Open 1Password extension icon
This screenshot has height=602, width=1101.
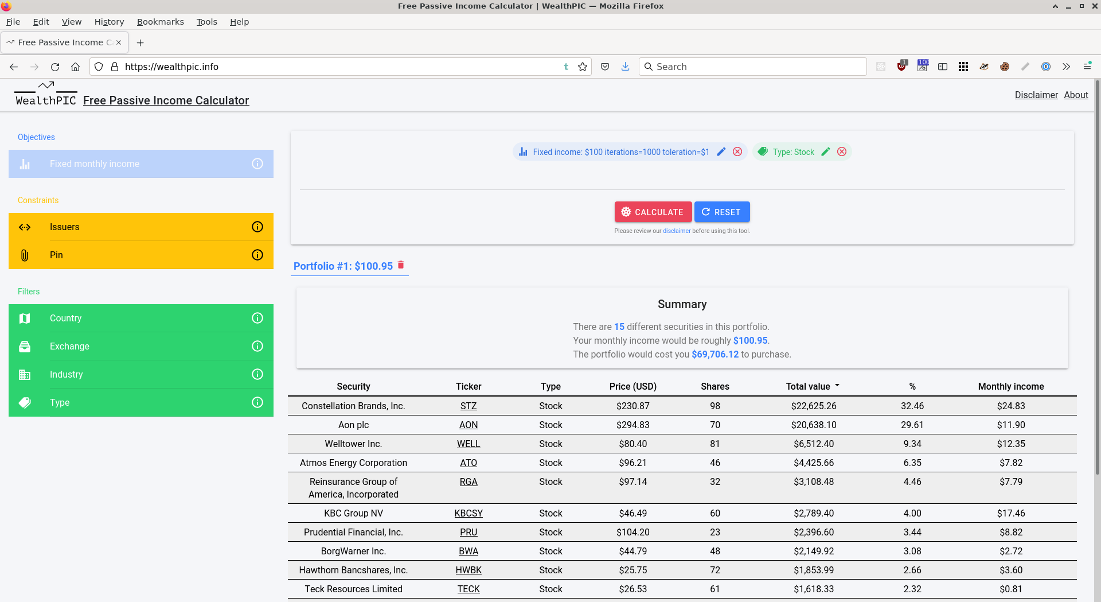tap(1046, 67)
